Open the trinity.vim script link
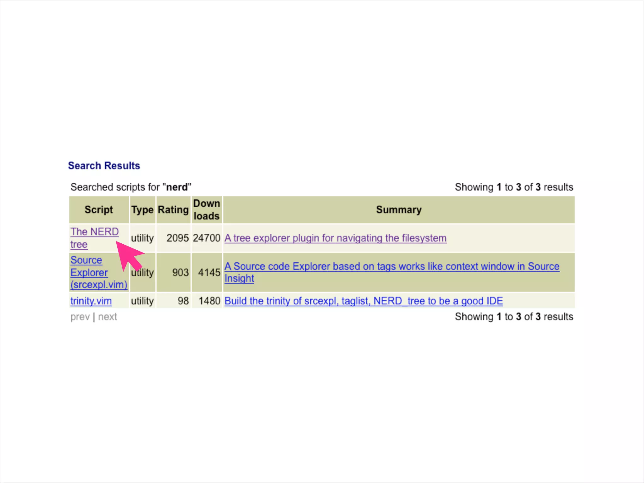 coord(91,301)
